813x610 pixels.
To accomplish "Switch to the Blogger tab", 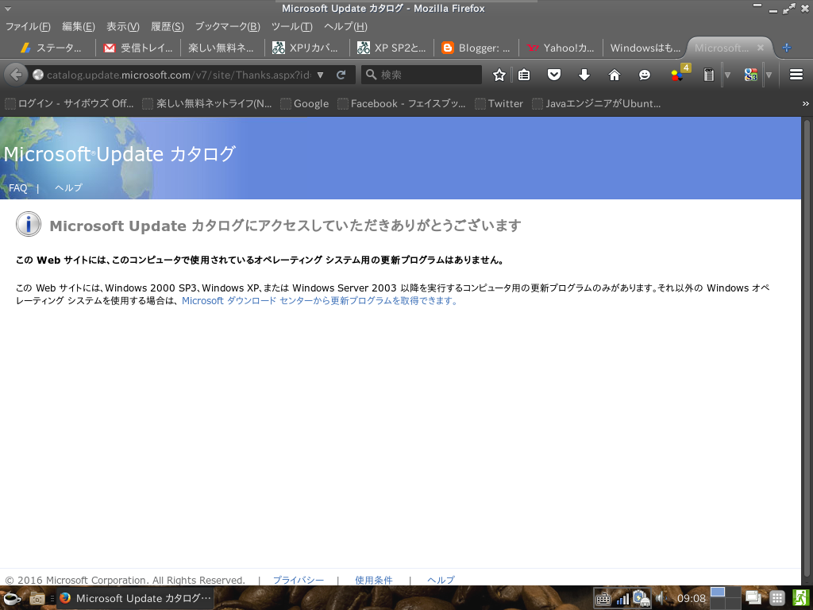I will (476, 48).
